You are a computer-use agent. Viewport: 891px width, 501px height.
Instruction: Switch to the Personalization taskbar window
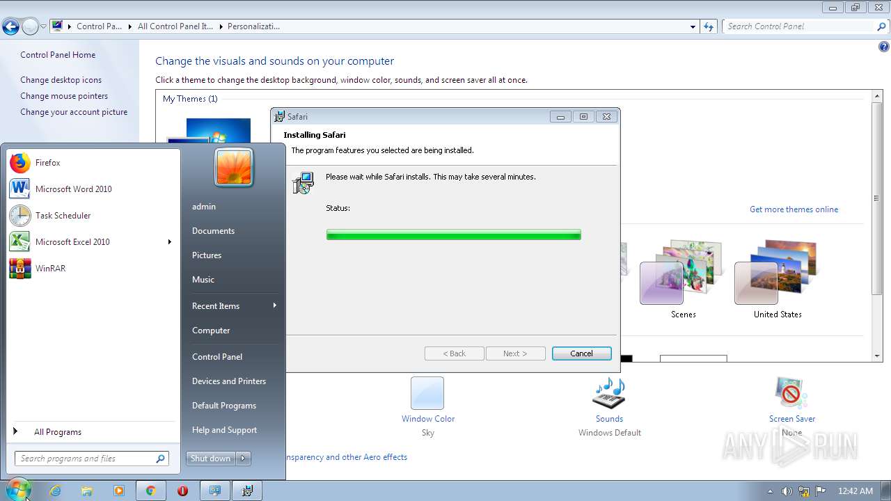click(x=215, y=491)
